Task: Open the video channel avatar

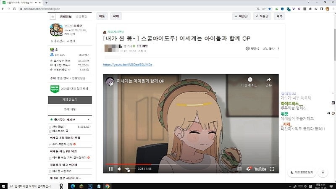Action: click(110, 81)
